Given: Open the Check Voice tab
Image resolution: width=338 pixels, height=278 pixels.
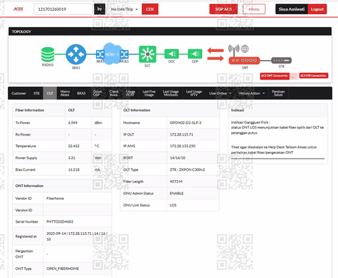Looking at the screenshot, I should 114,93.
